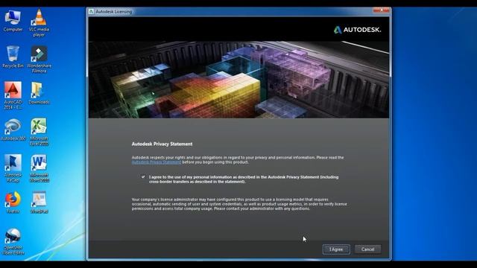This screenshot has height=268, width=477.
Task: Launch VLC media player shortcut
Action: click(39, 23)
